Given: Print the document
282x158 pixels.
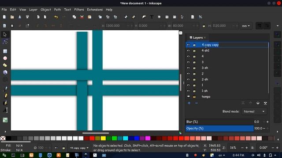Looking at the screenshot, I should tap(27, 17).
